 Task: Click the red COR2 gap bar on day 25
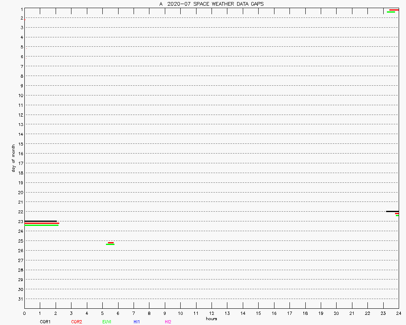tap(111, 243)
